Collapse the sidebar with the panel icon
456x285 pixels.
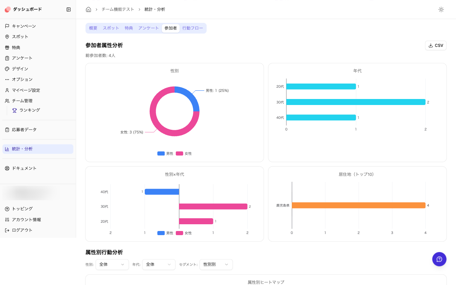pos(69,9)
